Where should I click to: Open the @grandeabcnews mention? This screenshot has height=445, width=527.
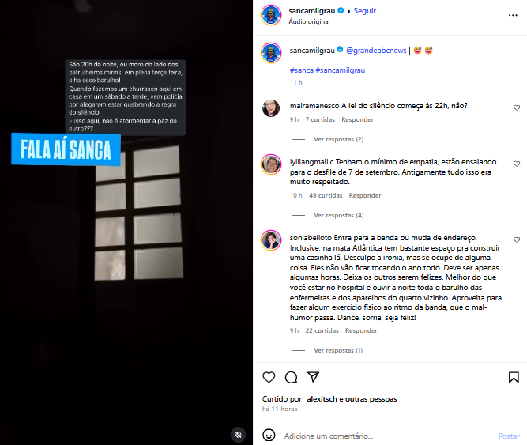click(376, 51)
